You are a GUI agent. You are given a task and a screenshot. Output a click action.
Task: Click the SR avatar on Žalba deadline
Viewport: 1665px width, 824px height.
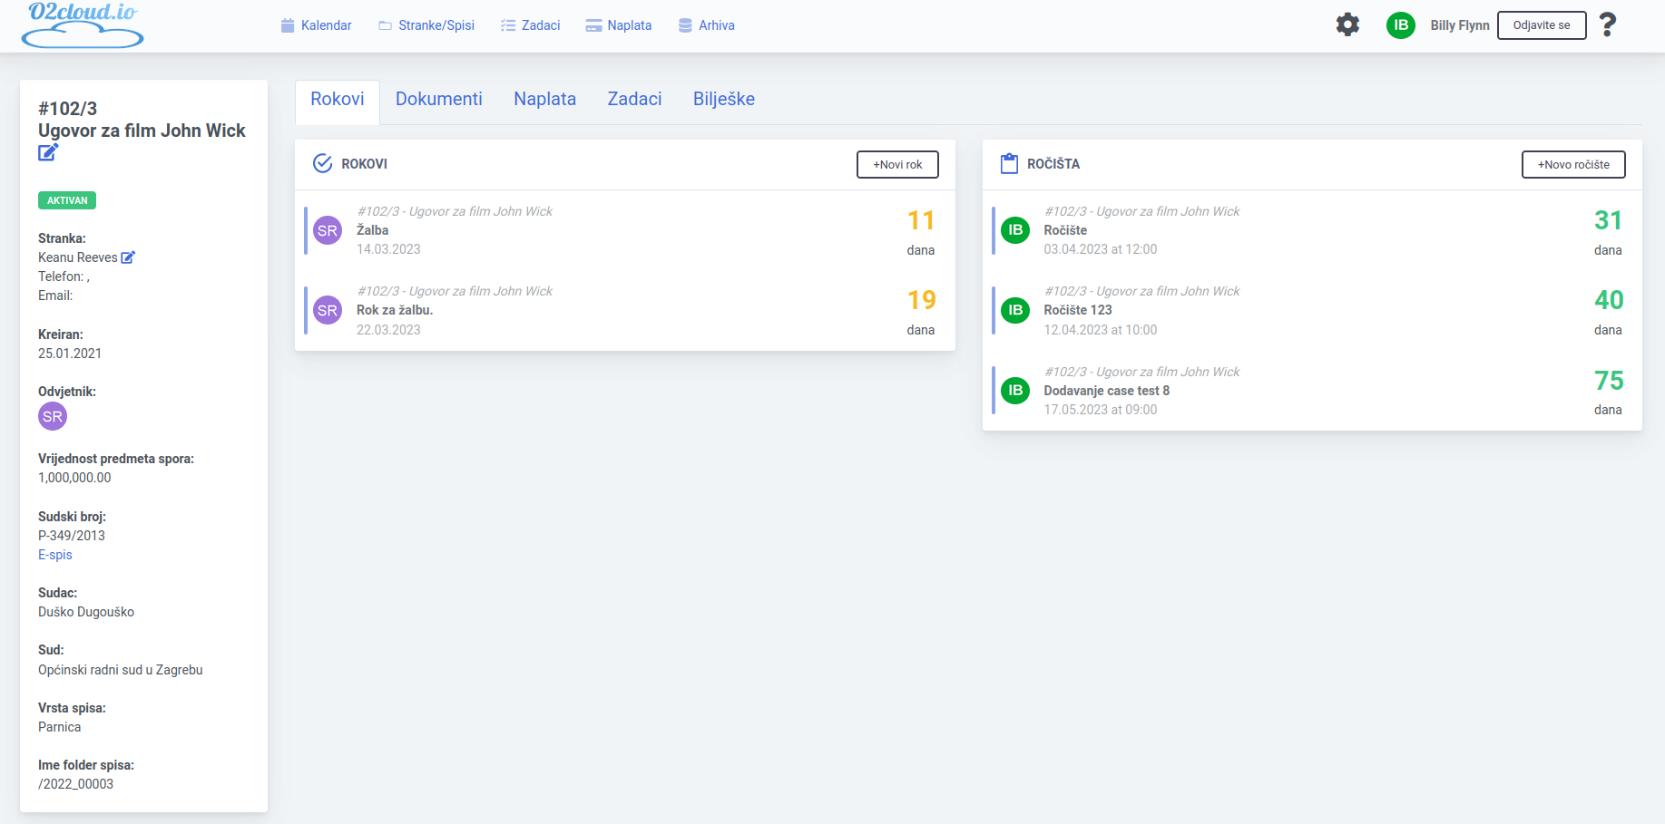tap(328, 230)
